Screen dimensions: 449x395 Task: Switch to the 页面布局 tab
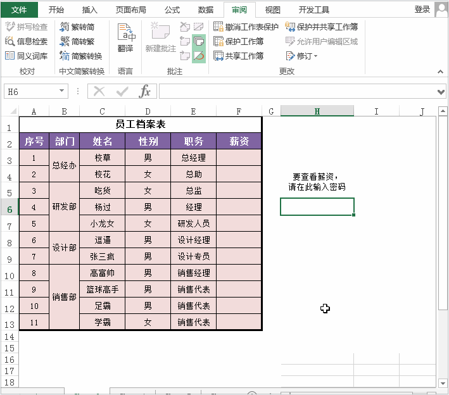click(131, 9)
